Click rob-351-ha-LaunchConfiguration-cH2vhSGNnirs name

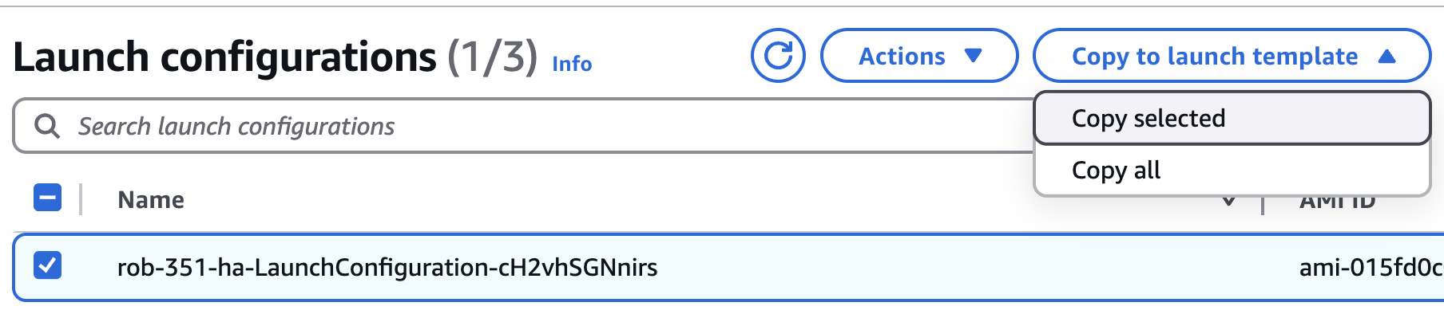tap(387, 267)
